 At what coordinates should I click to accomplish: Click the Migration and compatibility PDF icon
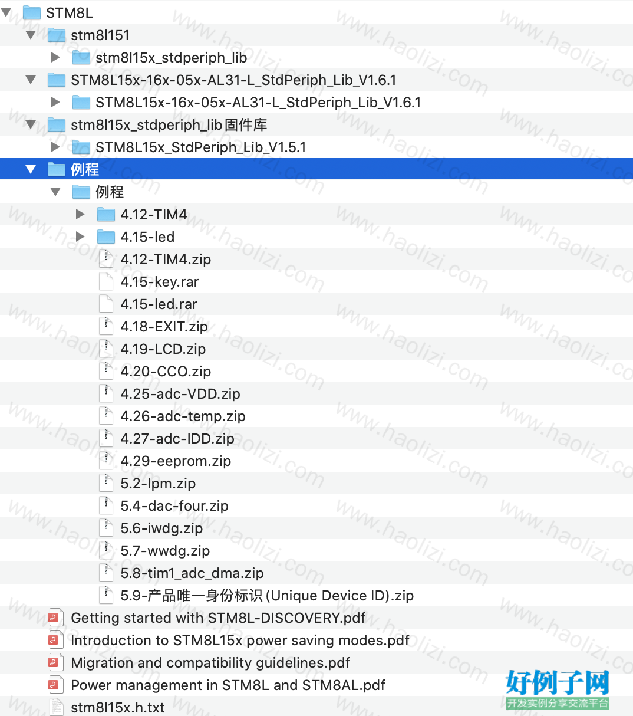point(56,662)
